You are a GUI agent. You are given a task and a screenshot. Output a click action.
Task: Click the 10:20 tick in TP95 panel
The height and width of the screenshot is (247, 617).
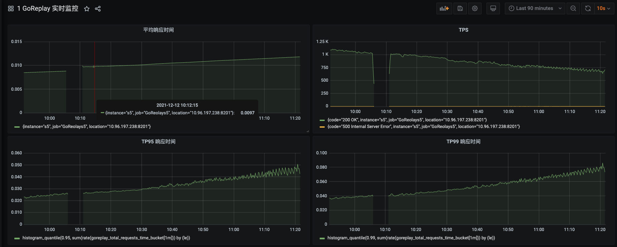(x=111, y=230)
